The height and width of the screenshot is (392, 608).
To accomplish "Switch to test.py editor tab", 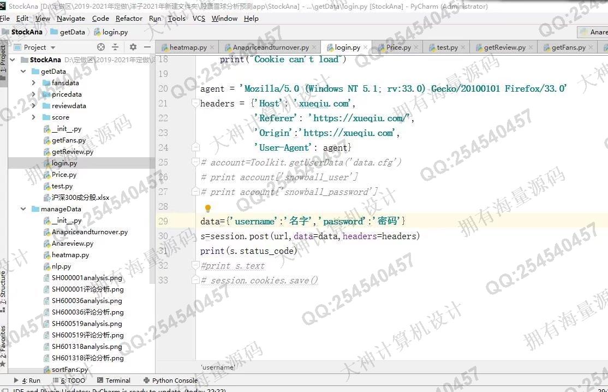I will pos(447,47).
